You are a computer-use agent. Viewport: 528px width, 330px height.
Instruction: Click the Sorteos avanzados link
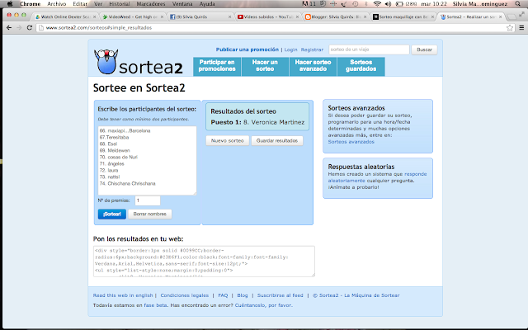351,142
